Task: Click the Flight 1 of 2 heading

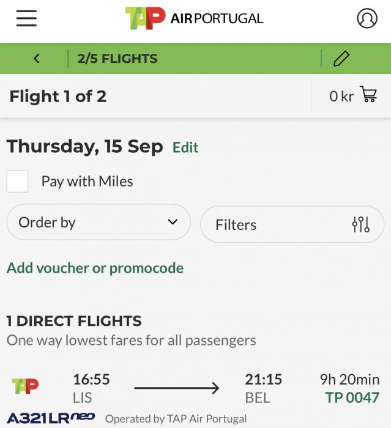Action: (x=58, y=96)
